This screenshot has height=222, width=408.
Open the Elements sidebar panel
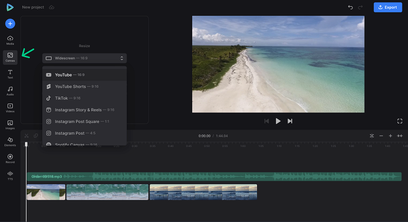pos(10,142)
